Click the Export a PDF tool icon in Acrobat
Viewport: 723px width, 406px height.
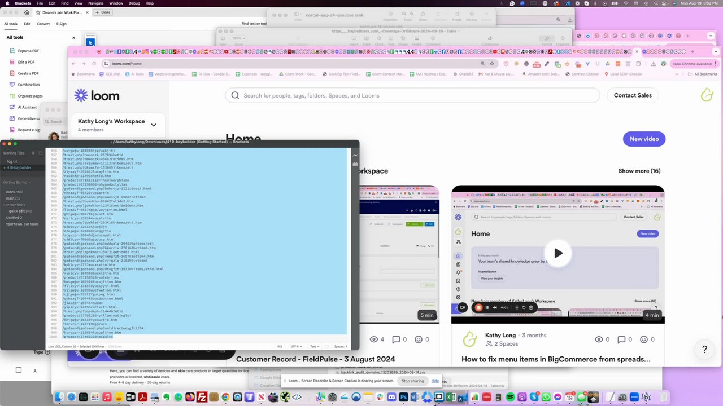tap(12, 51)
